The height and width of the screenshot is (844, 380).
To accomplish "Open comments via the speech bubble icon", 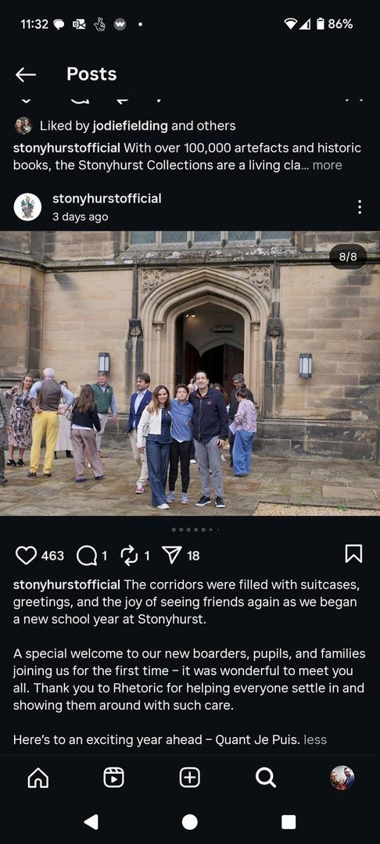I will pyautogui.click(x=87, y=556).
